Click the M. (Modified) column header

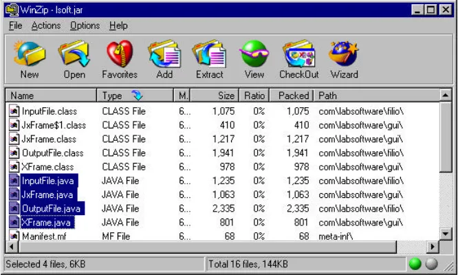pyautogui.click(x=182, y=96)
